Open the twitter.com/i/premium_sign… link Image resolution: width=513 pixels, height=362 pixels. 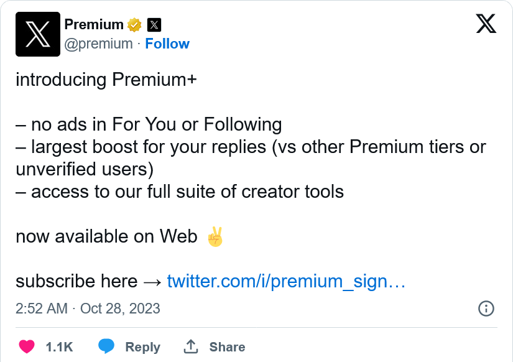coord(286,281)
